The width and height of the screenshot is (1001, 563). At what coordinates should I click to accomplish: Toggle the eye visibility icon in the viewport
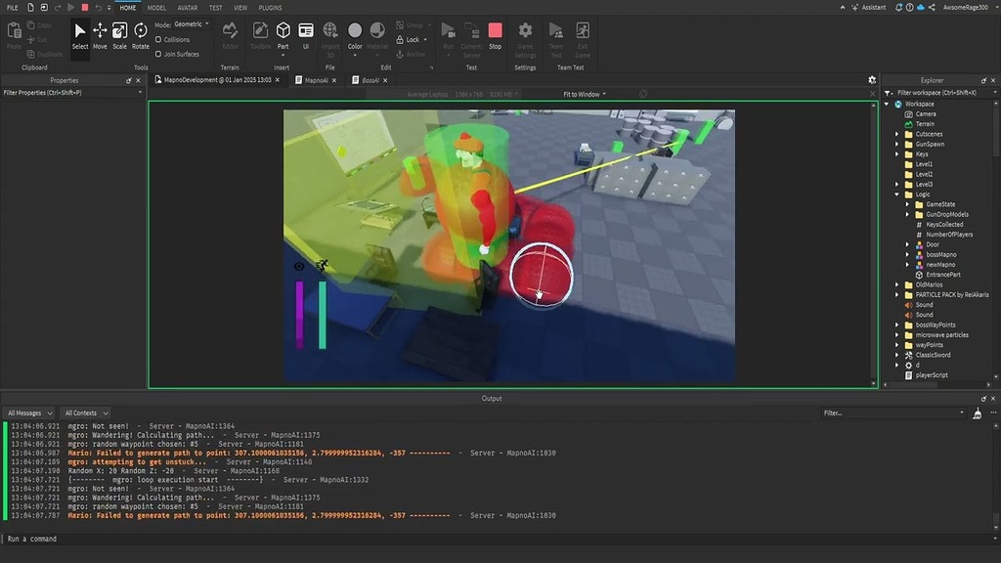pyautogui.click(x=299, y=265)
